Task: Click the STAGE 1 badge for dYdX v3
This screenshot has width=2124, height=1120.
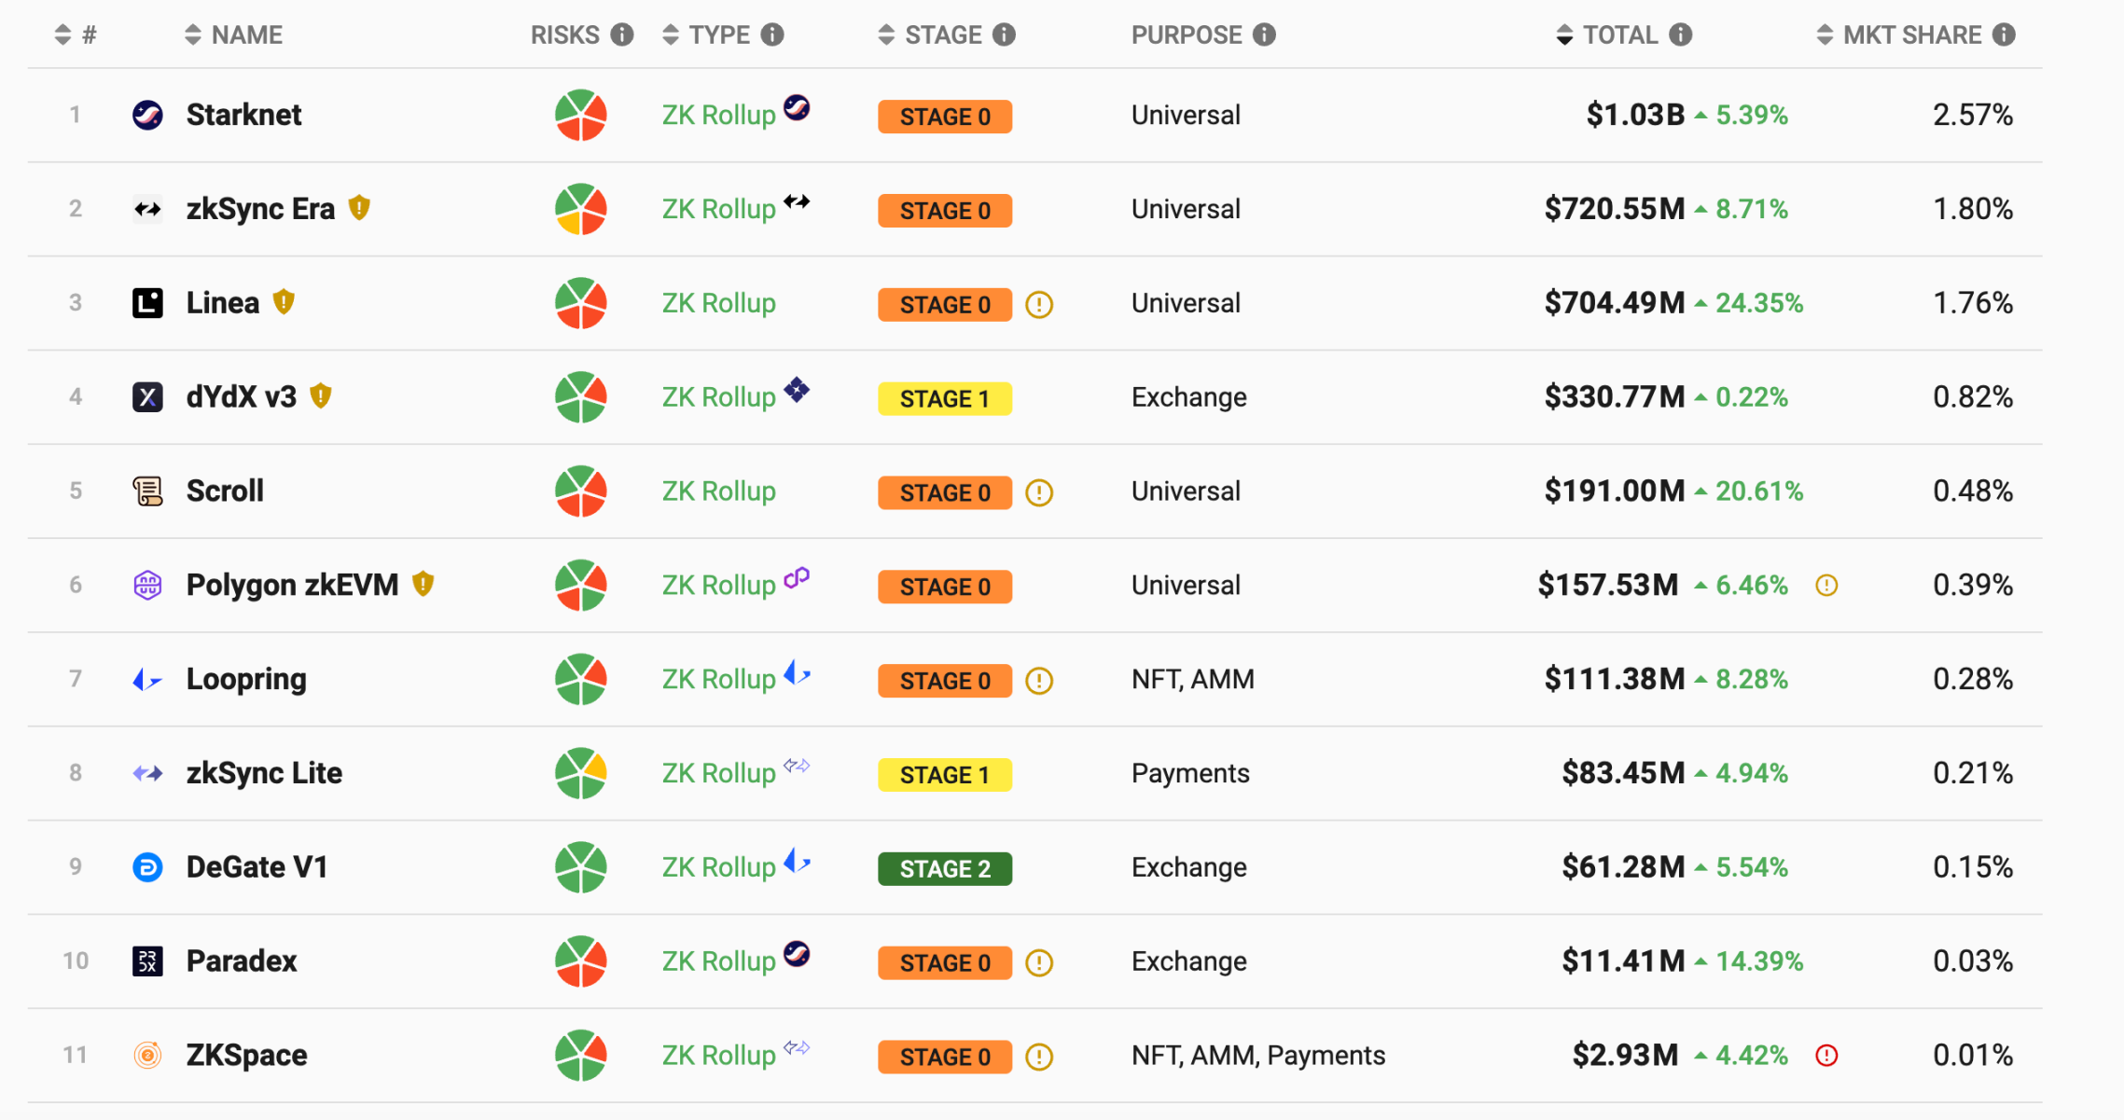Action: pyautogui.click(x=945, y=398)
